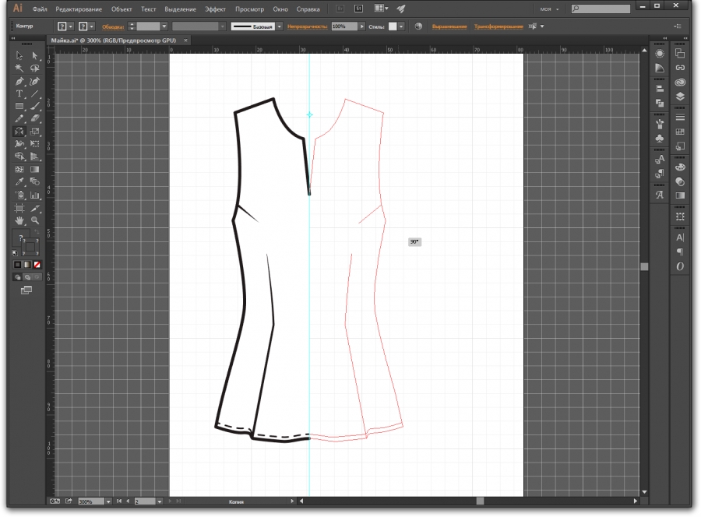Select the Warp tool
The height and width of the screenshot is (517, 701).
click(19, 144)
